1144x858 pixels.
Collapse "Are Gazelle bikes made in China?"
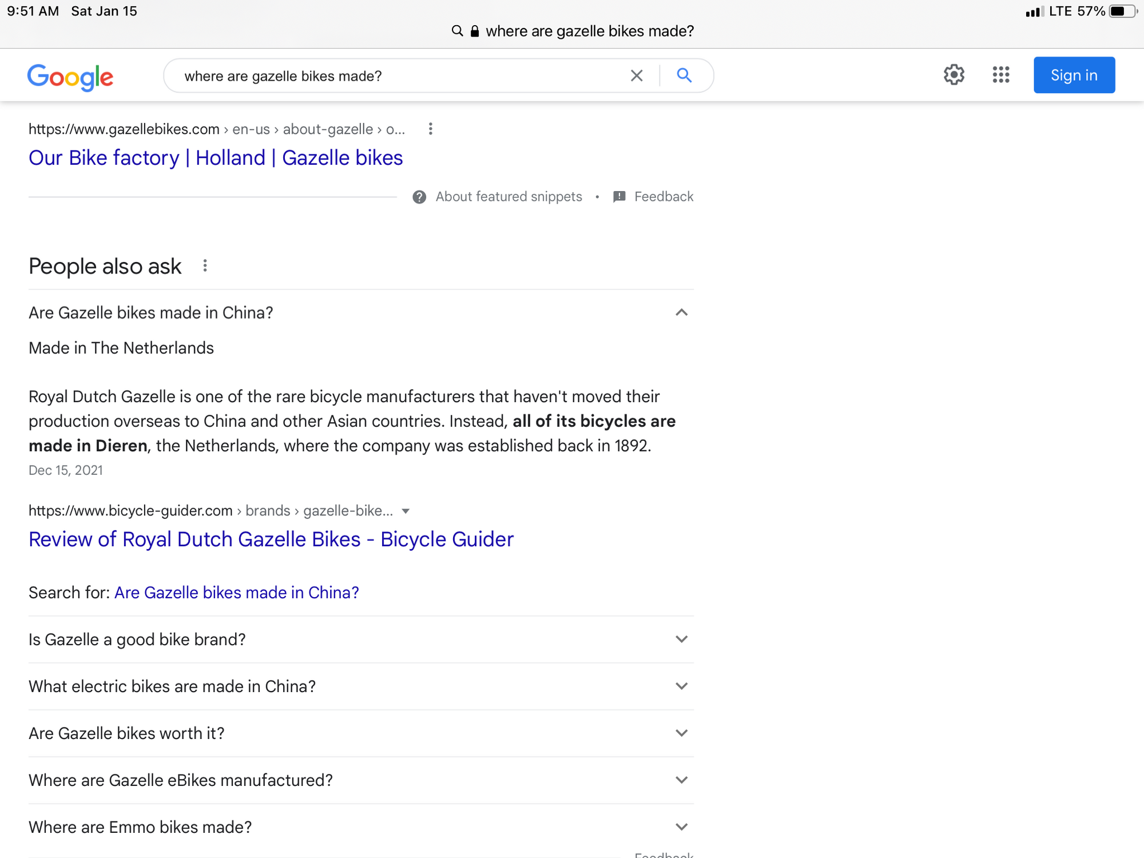tap(681, 313)
